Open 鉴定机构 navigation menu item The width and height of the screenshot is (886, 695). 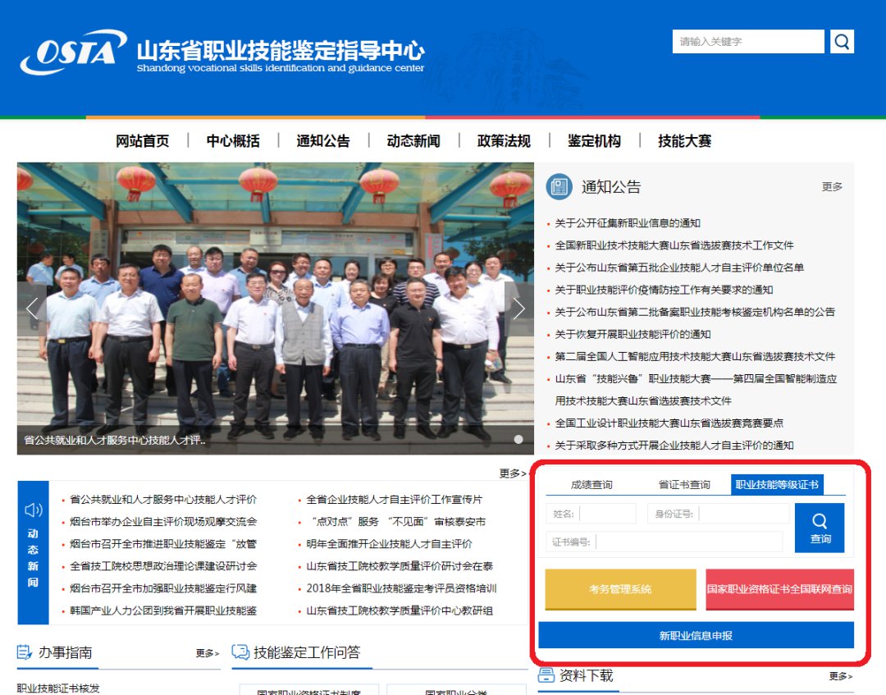595,140
